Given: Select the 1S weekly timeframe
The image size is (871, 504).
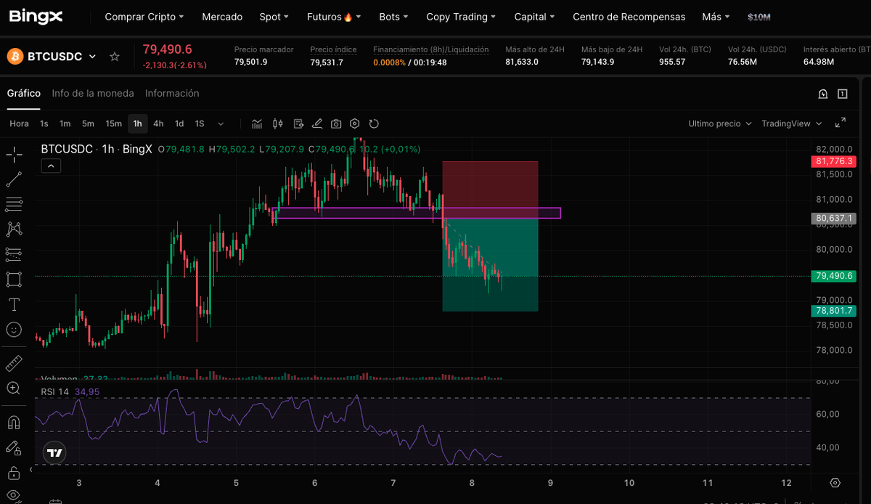Looking at the screenshot, I should pyautogui.click(x=200, y=123).
